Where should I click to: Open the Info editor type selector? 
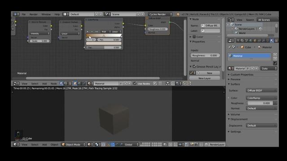pyautogui.click(x=16, y=14)
